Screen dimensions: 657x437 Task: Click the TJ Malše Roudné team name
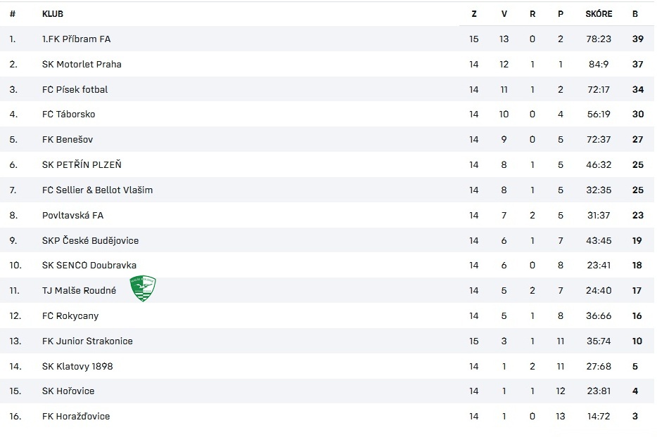point(79,290)
